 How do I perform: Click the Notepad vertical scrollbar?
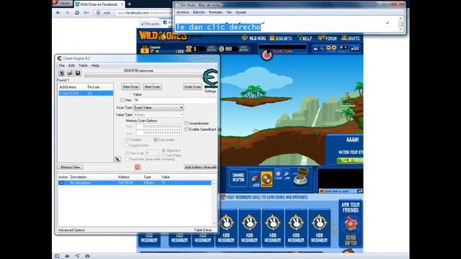point(400,24)
